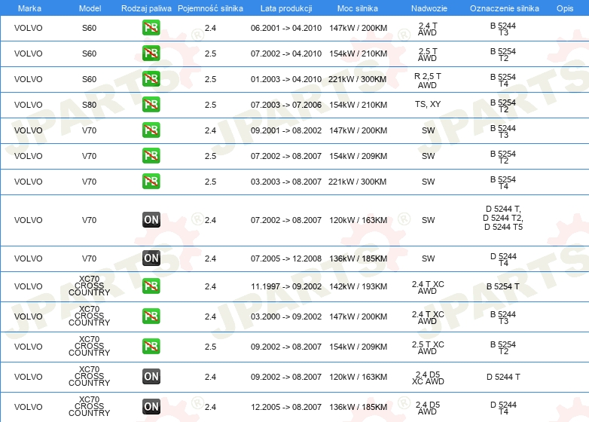The height and width of the screenshot is (422, 589).
Task: Click petrol icon in XC70 142kW row
Action: [x=151, y=286]
